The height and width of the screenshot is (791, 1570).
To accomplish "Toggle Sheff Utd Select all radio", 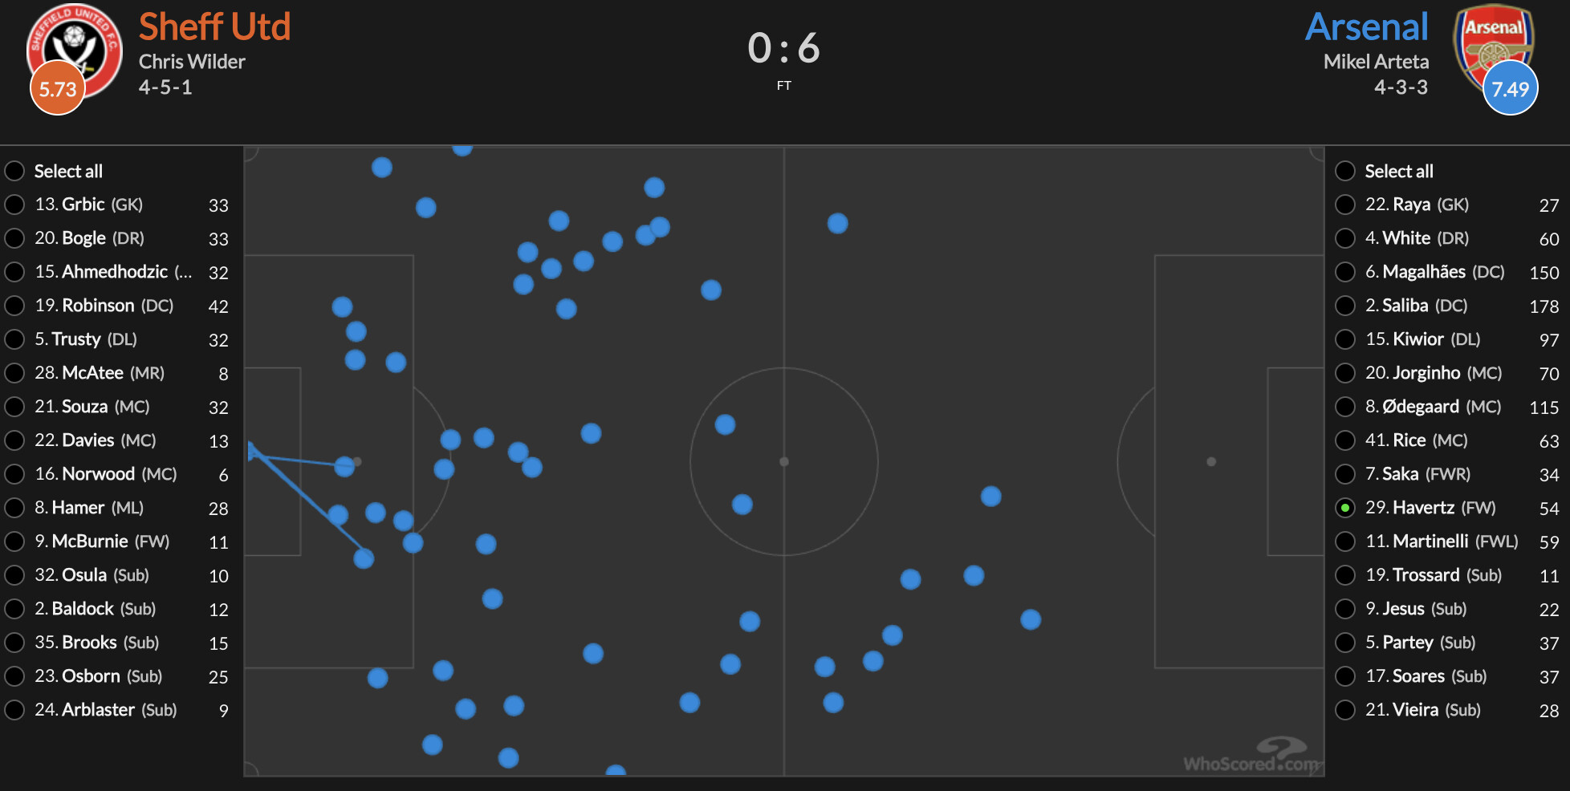I will pos(14,171).
